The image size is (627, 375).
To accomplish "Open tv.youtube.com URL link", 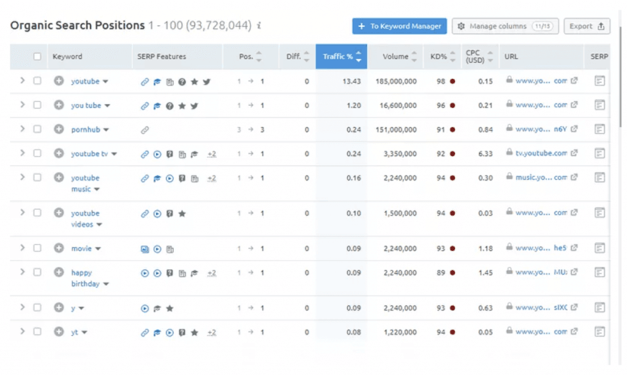I will pos(541,154).
